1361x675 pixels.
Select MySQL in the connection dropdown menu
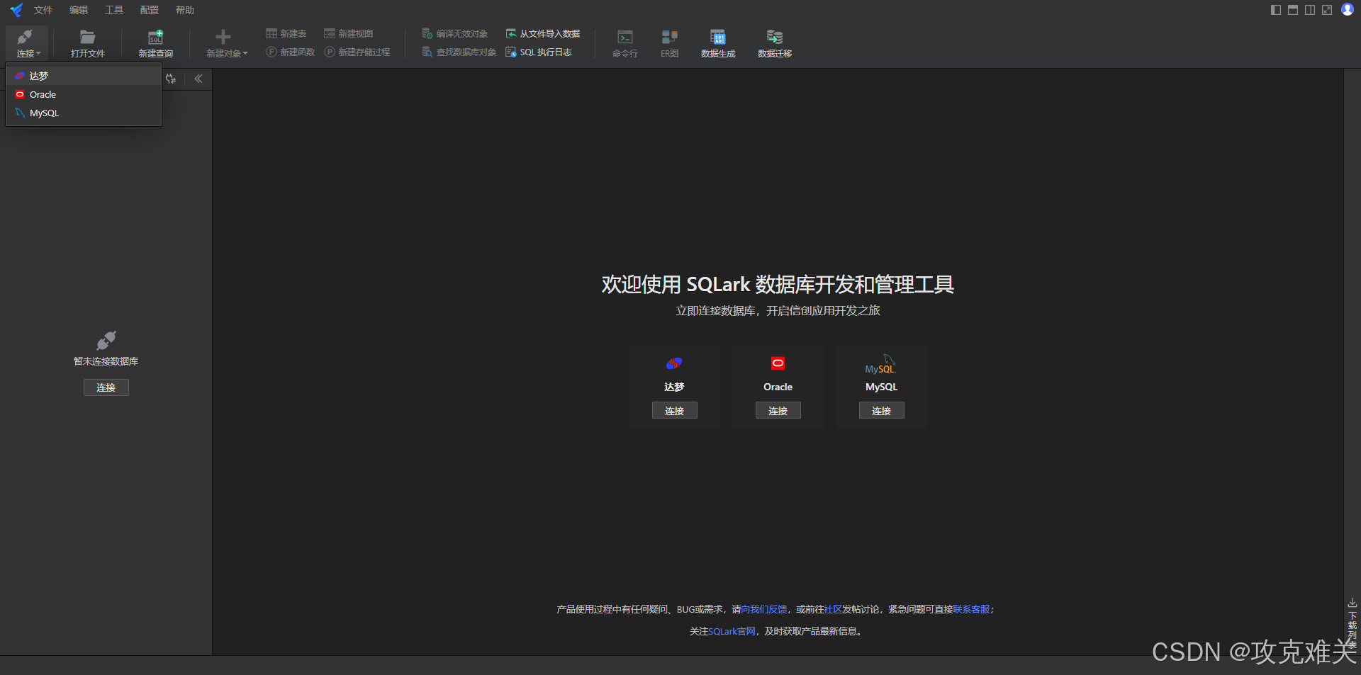pos(84,113)
